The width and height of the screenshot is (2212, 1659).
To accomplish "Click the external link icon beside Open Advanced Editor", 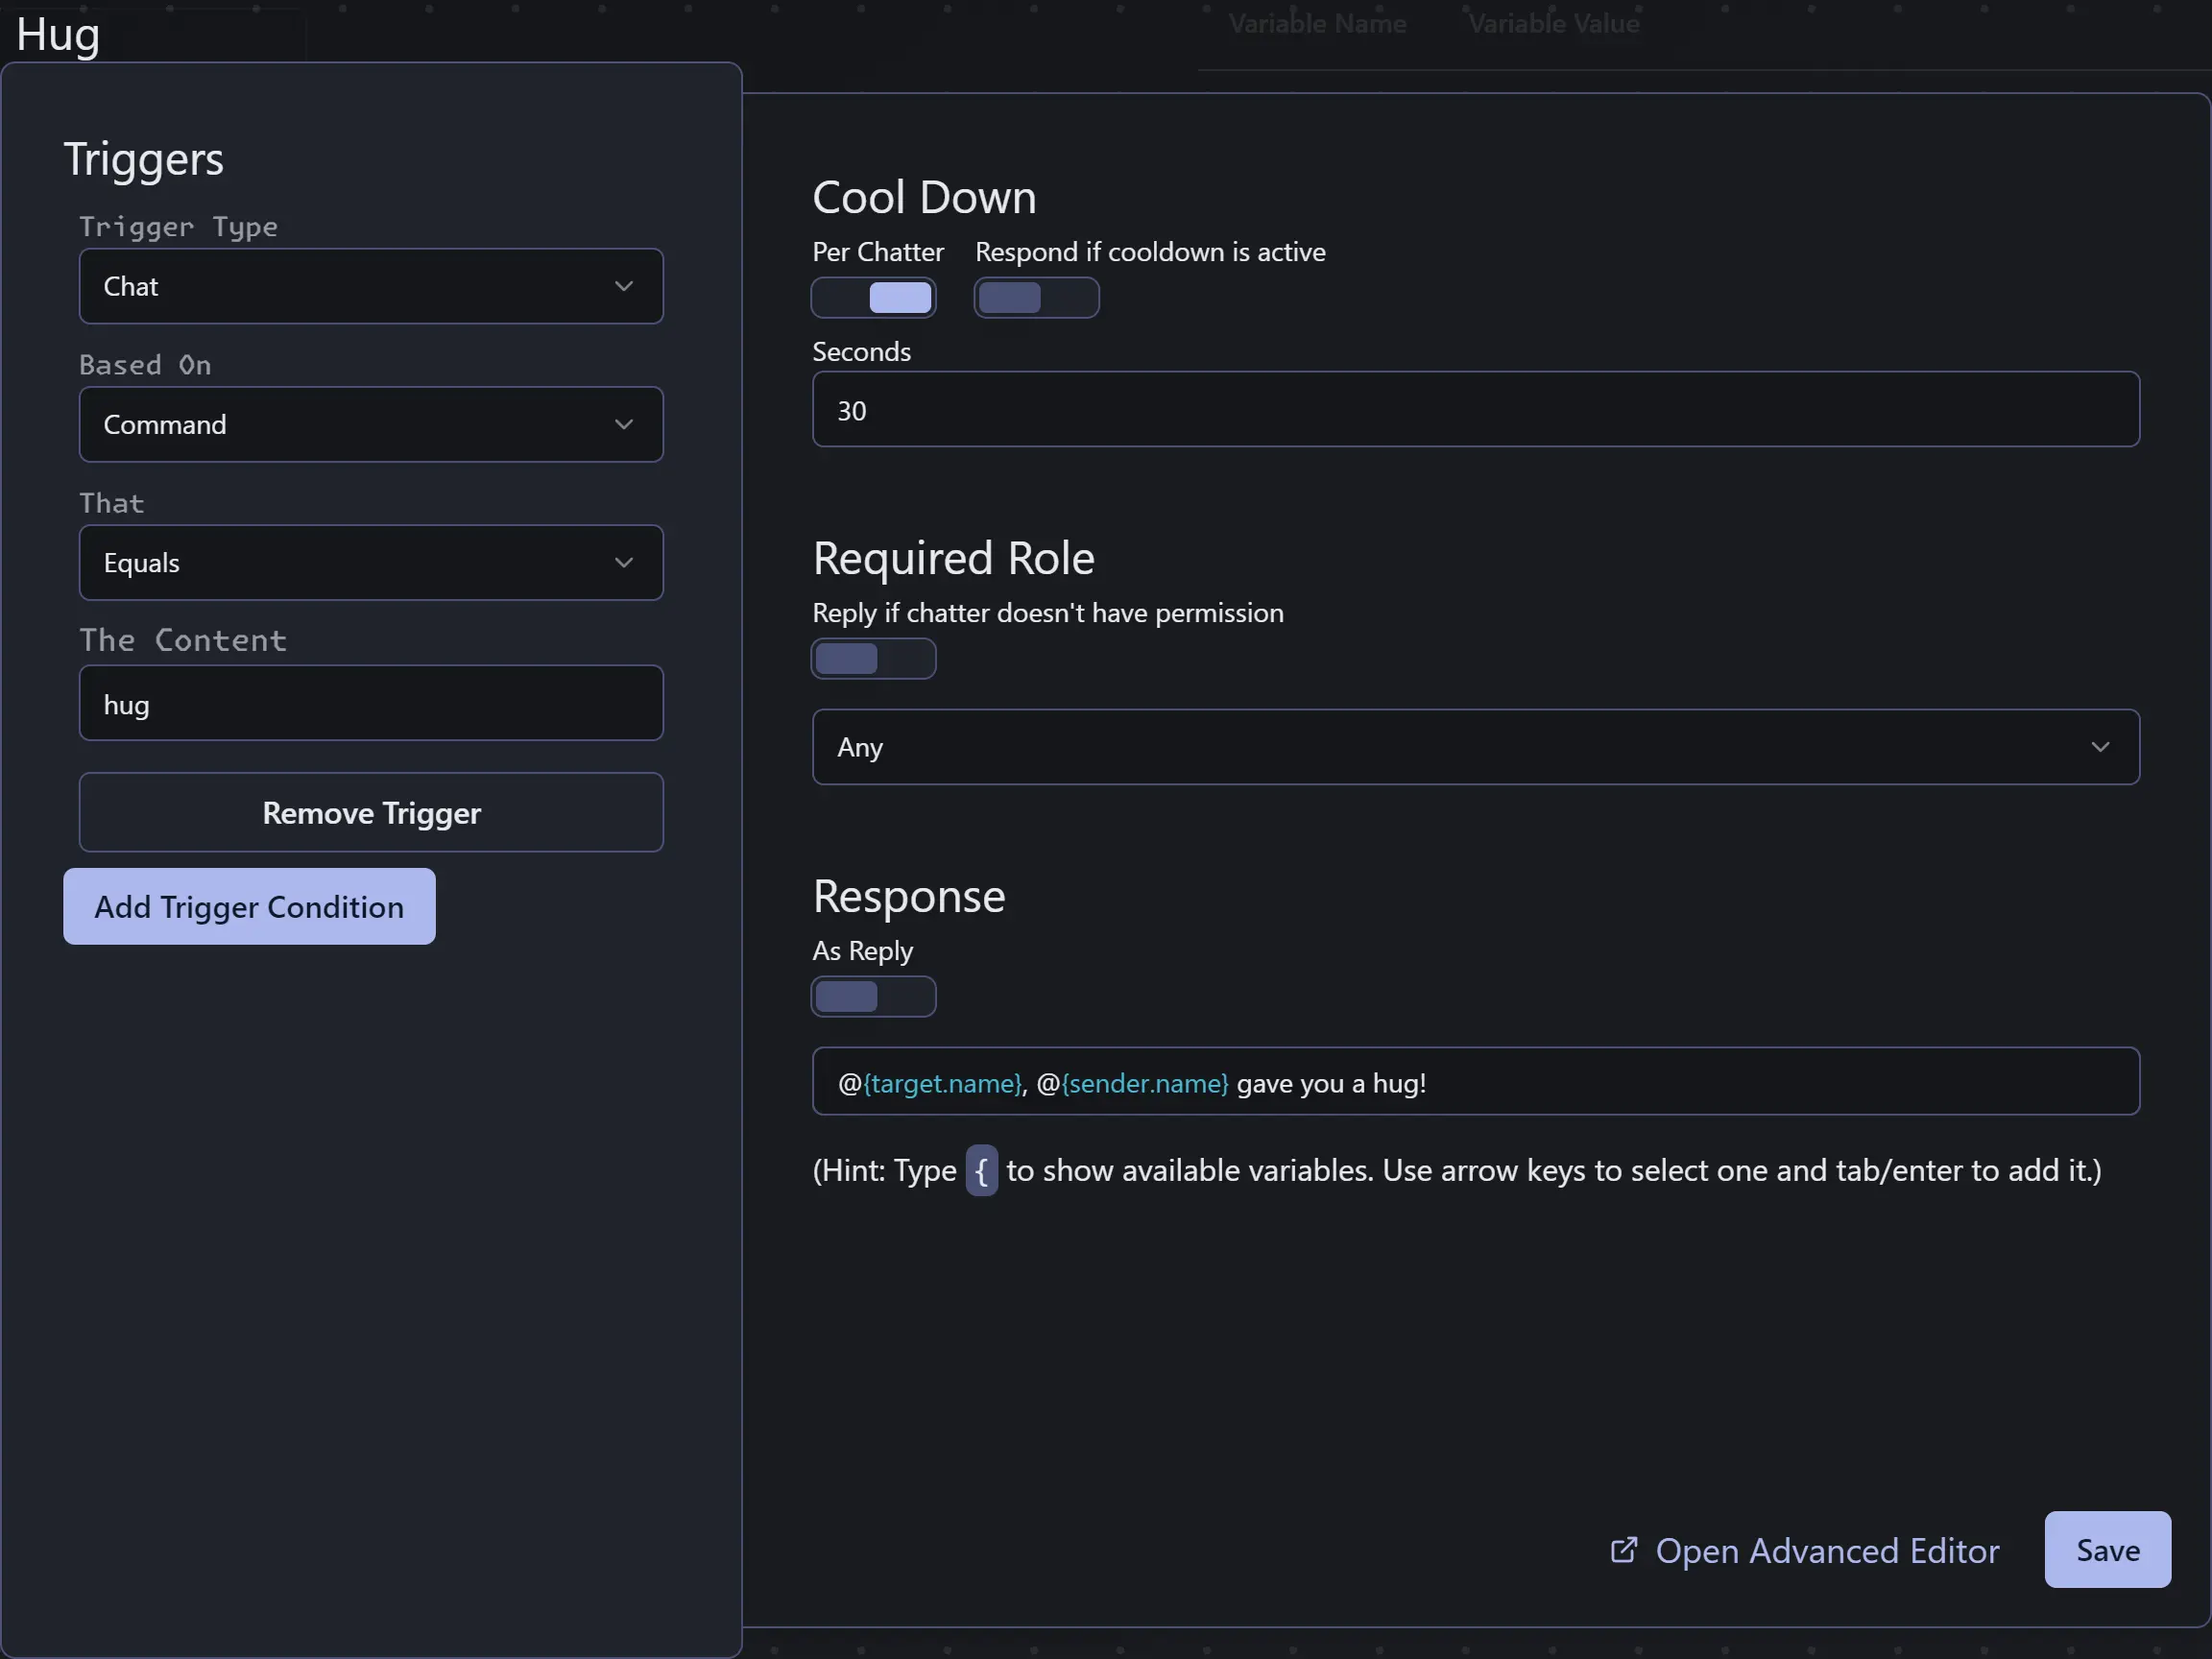I will (x=1623, y=1550).
